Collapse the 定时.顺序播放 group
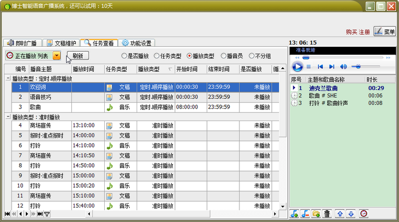 (x=8, y=79)
